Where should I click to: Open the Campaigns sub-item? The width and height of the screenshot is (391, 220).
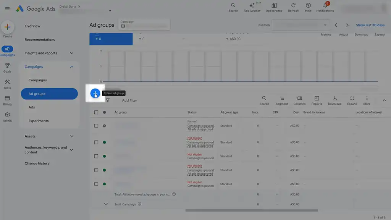coord(37,80)
